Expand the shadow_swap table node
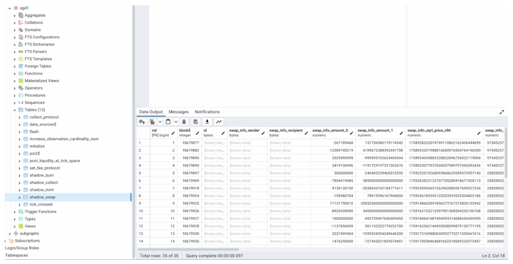 pyautogui.click(x=20, y=197)
